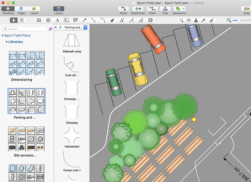Pick the Eyedropper tool

[204, 20]
